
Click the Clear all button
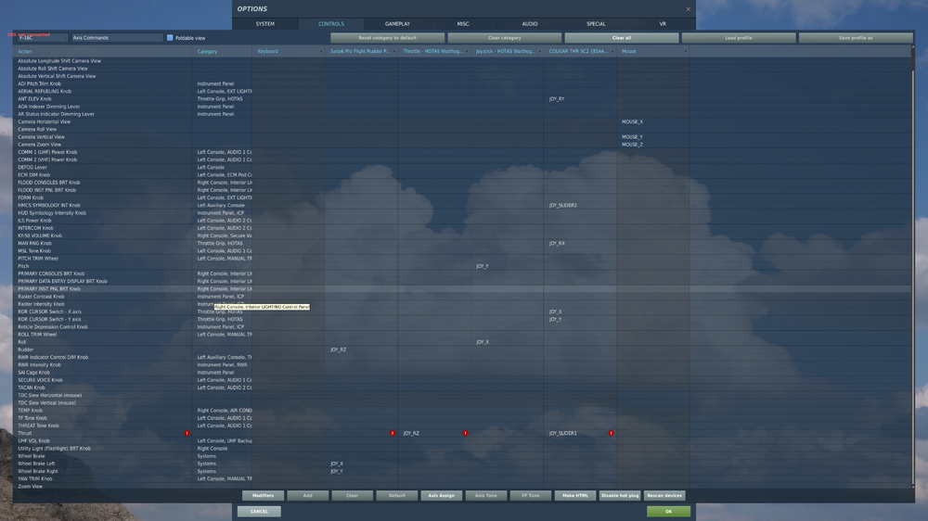pos(622,38)
